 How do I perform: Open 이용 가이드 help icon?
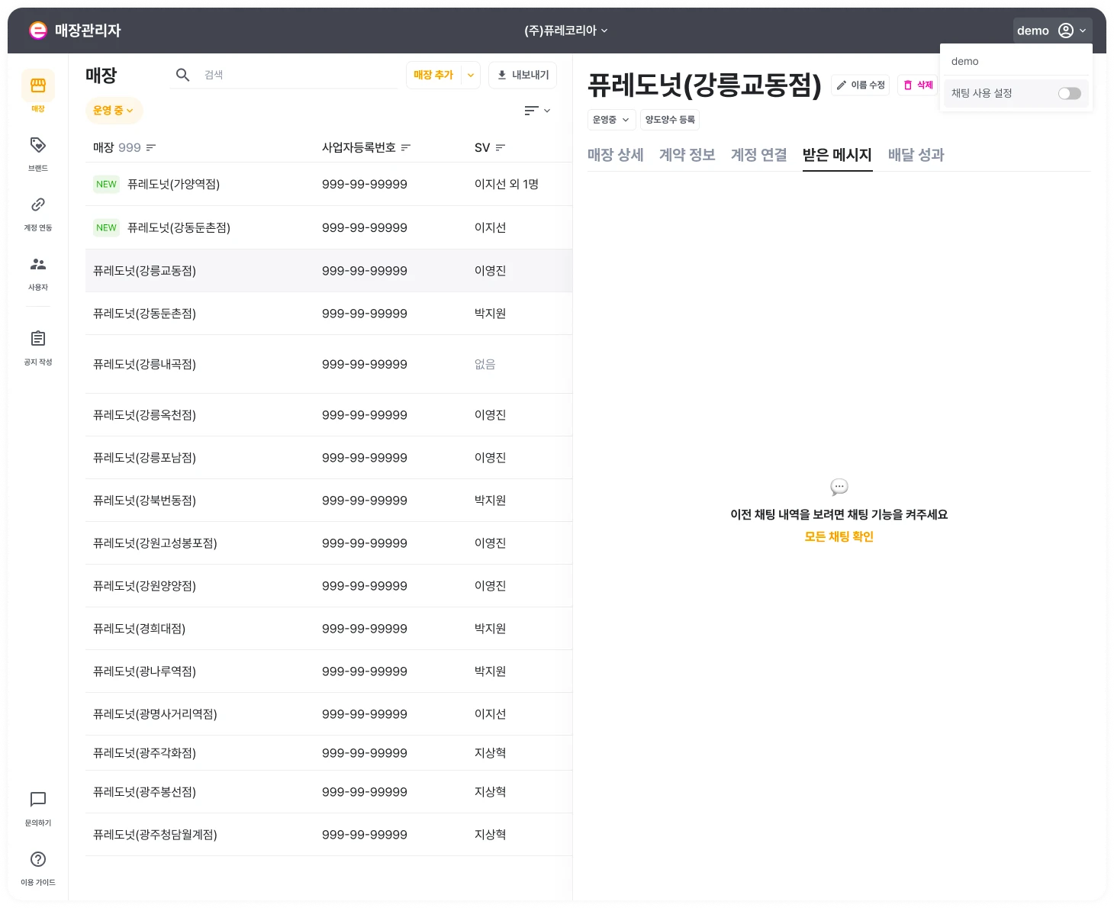(38, 859)
